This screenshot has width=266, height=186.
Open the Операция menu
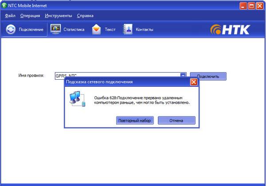30,16
